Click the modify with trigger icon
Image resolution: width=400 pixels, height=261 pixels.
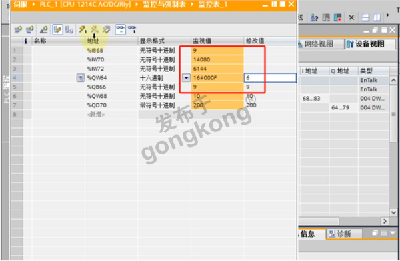pyautogui.click(x=95, y=29)
